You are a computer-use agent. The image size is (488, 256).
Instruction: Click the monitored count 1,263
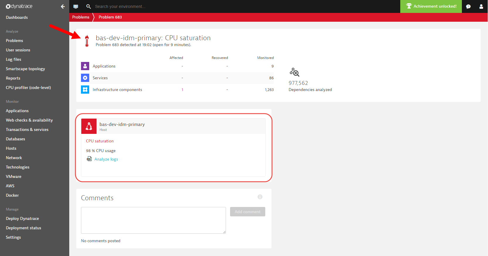click(x=269, y=90)
